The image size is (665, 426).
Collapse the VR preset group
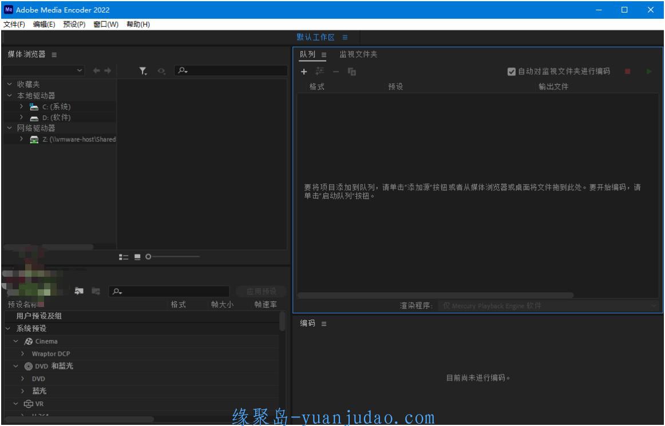point(15,404)
